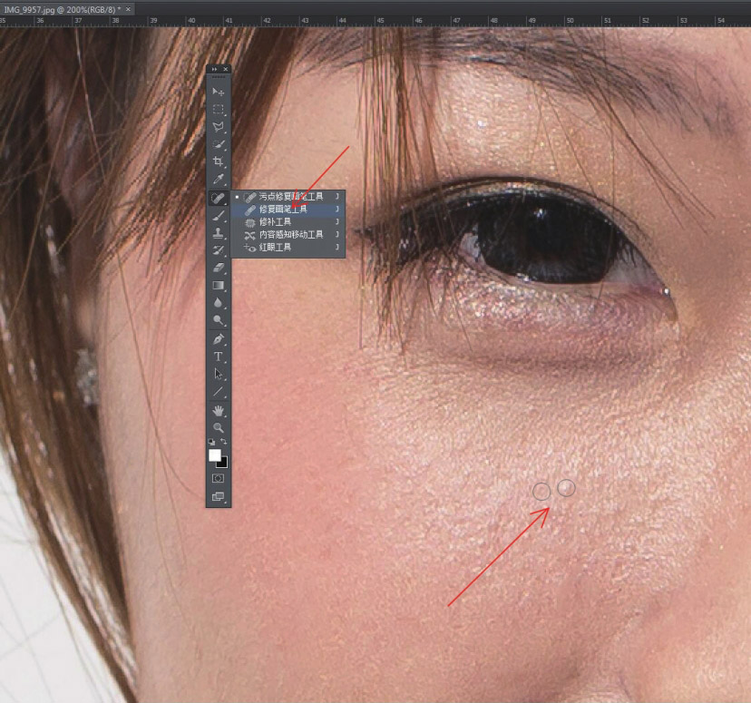Open the healing brush tool group flyout
751x703 pixels.
click(x=219, y=197)
